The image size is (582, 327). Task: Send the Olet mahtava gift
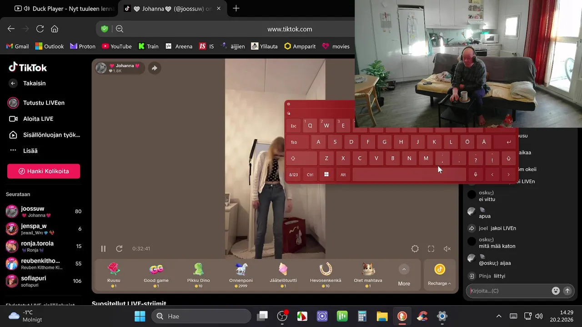point(368,275)
